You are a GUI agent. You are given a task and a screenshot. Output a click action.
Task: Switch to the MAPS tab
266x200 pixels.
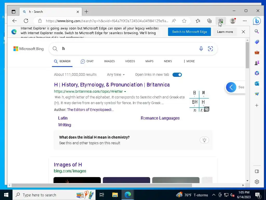pos(149,61)
